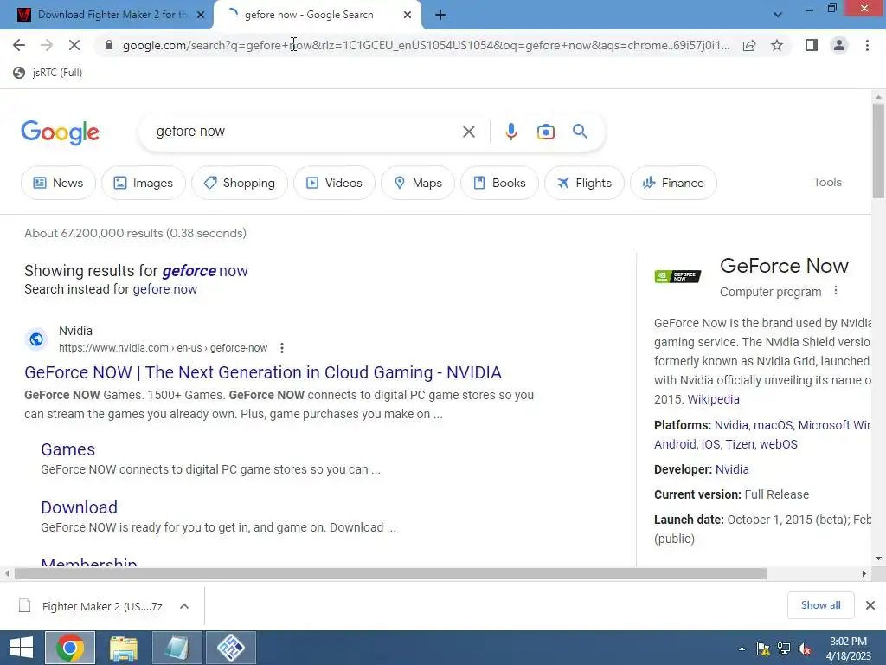Open the GeForce NOW NVIDIA result title
886x665 pixels.
(x=263, y=372)
